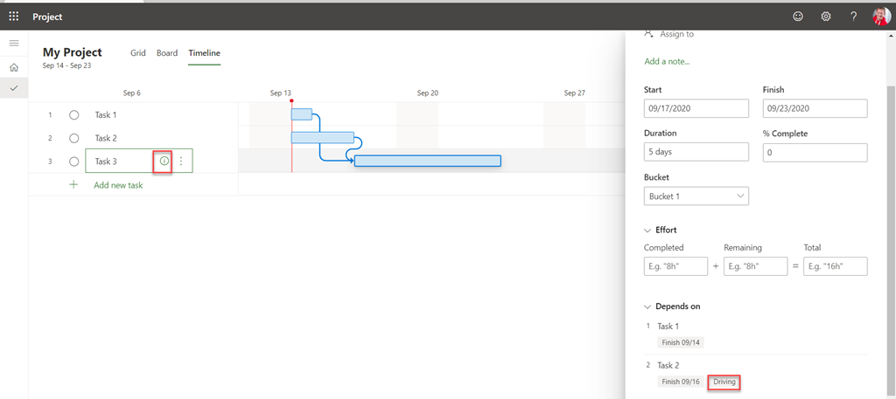Open the Bucket 1 dropdown
Viewport: 896px width, 399px height.
(x=696, y=196)
